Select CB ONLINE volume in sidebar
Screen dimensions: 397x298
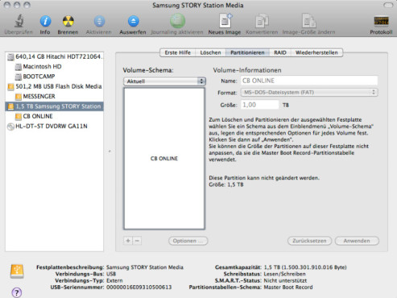click(55, 116)
